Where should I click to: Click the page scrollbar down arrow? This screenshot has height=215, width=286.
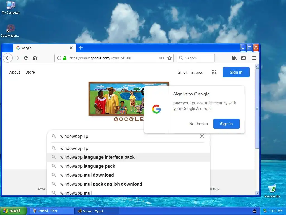257,193
